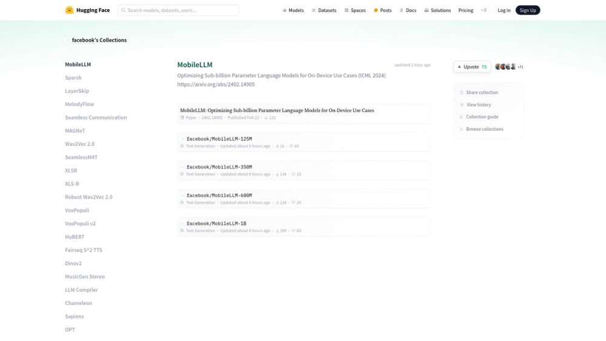
Task: Select VoxPopuli v2 collection
Action: click(80, 223)
